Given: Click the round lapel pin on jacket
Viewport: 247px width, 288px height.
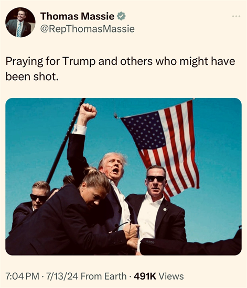Looking at the screenshot, I should 165,209.
